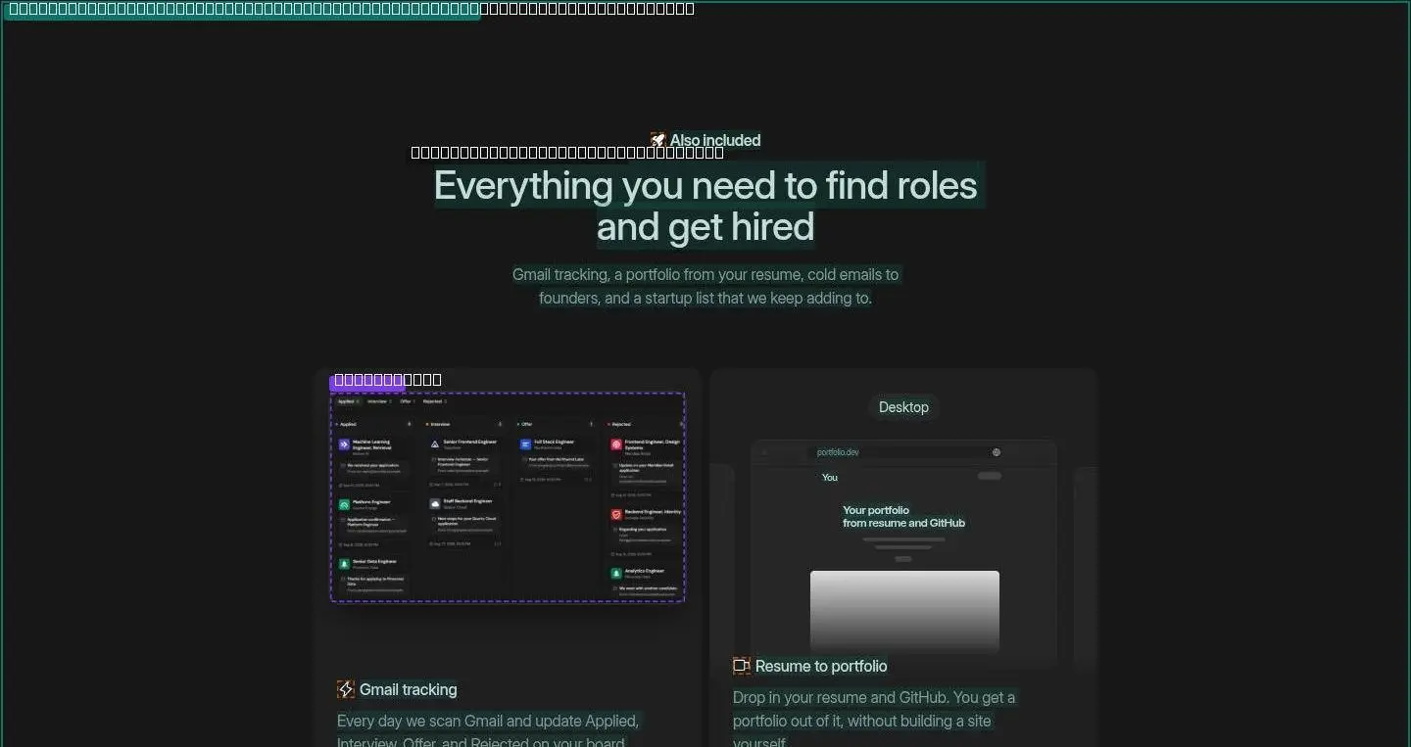Click the Machine Learning Engineer card's purple logo

pyautogui.click(x=344, y=444)
